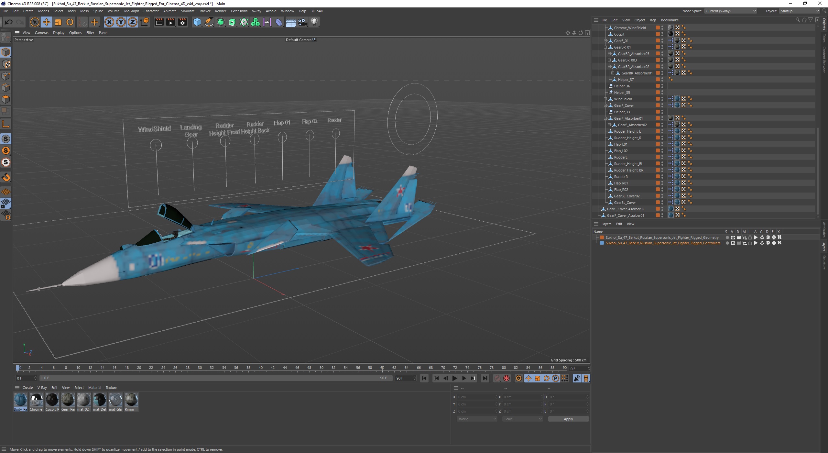Click the Apply button

[x=568, y=419]
